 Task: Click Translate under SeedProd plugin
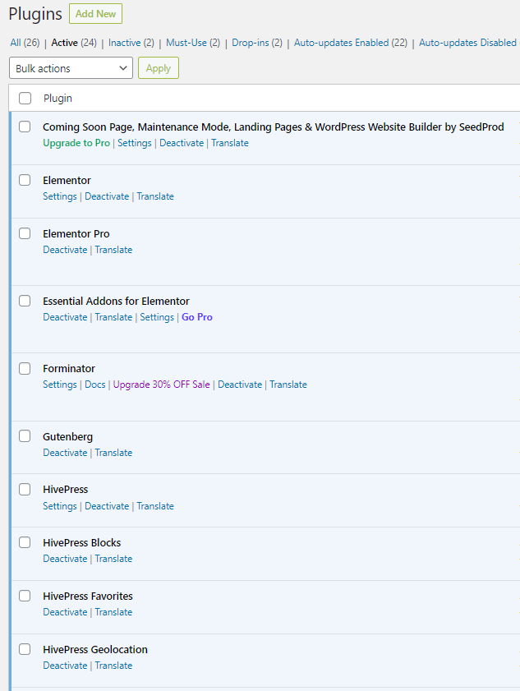click(230, 143)
